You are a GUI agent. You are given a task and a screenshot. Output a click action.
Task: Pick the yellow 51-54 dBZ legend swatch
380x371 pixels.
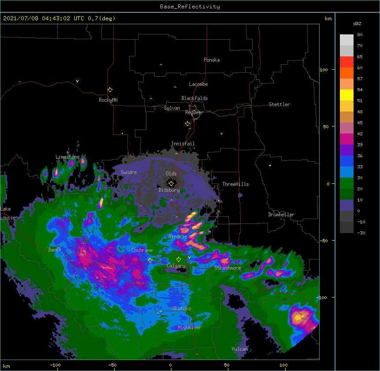click(x=346, y=95)
